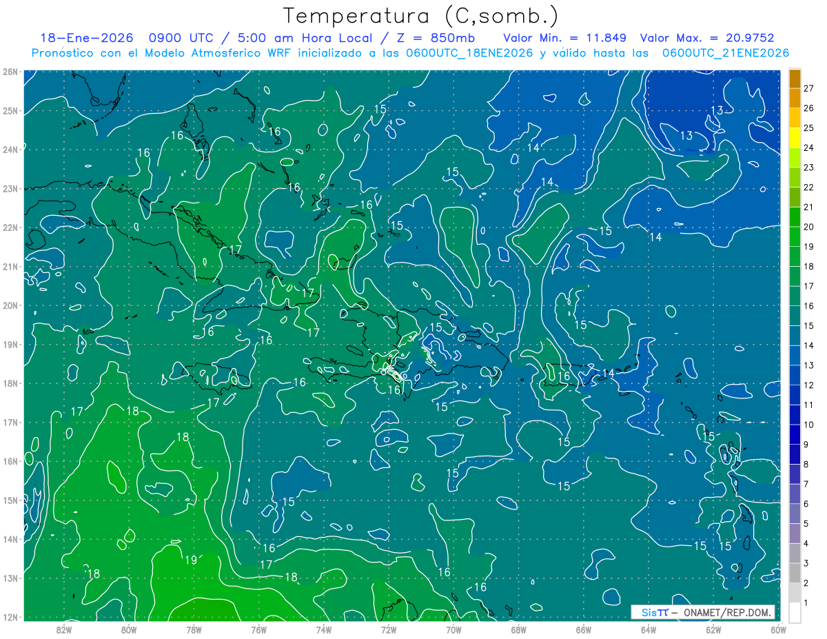
Task: Select "Valor Max. = 20.9752" text
Action: [708, 38]
